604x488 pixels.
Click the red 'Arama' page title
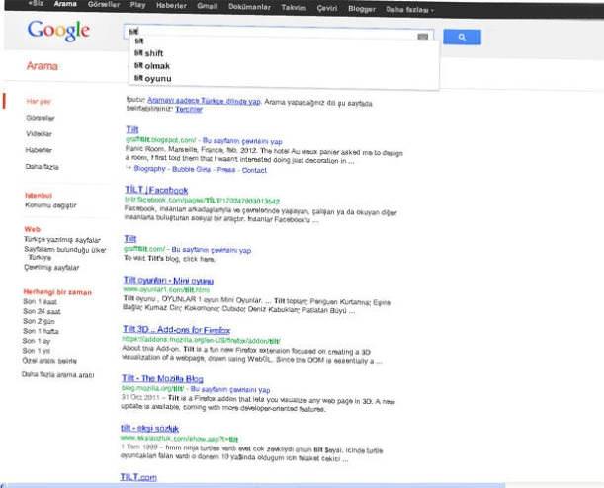pyautogui.click(x=42, y=66)
